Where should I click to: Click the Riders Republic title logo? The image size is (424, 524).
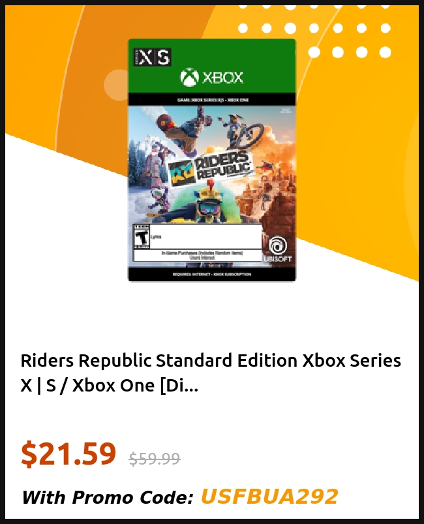pyautogui.click(x=209, y=168)
